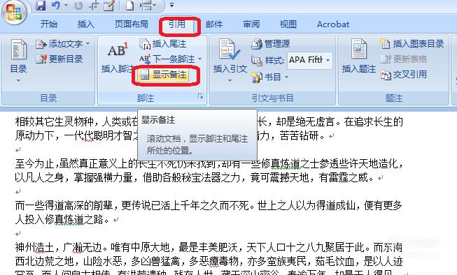Toggle the 显示备注 button

[x=163, y=75]
